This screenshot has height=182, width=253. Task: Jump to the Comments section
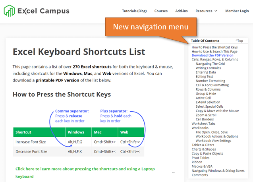(x=200, y=175)
